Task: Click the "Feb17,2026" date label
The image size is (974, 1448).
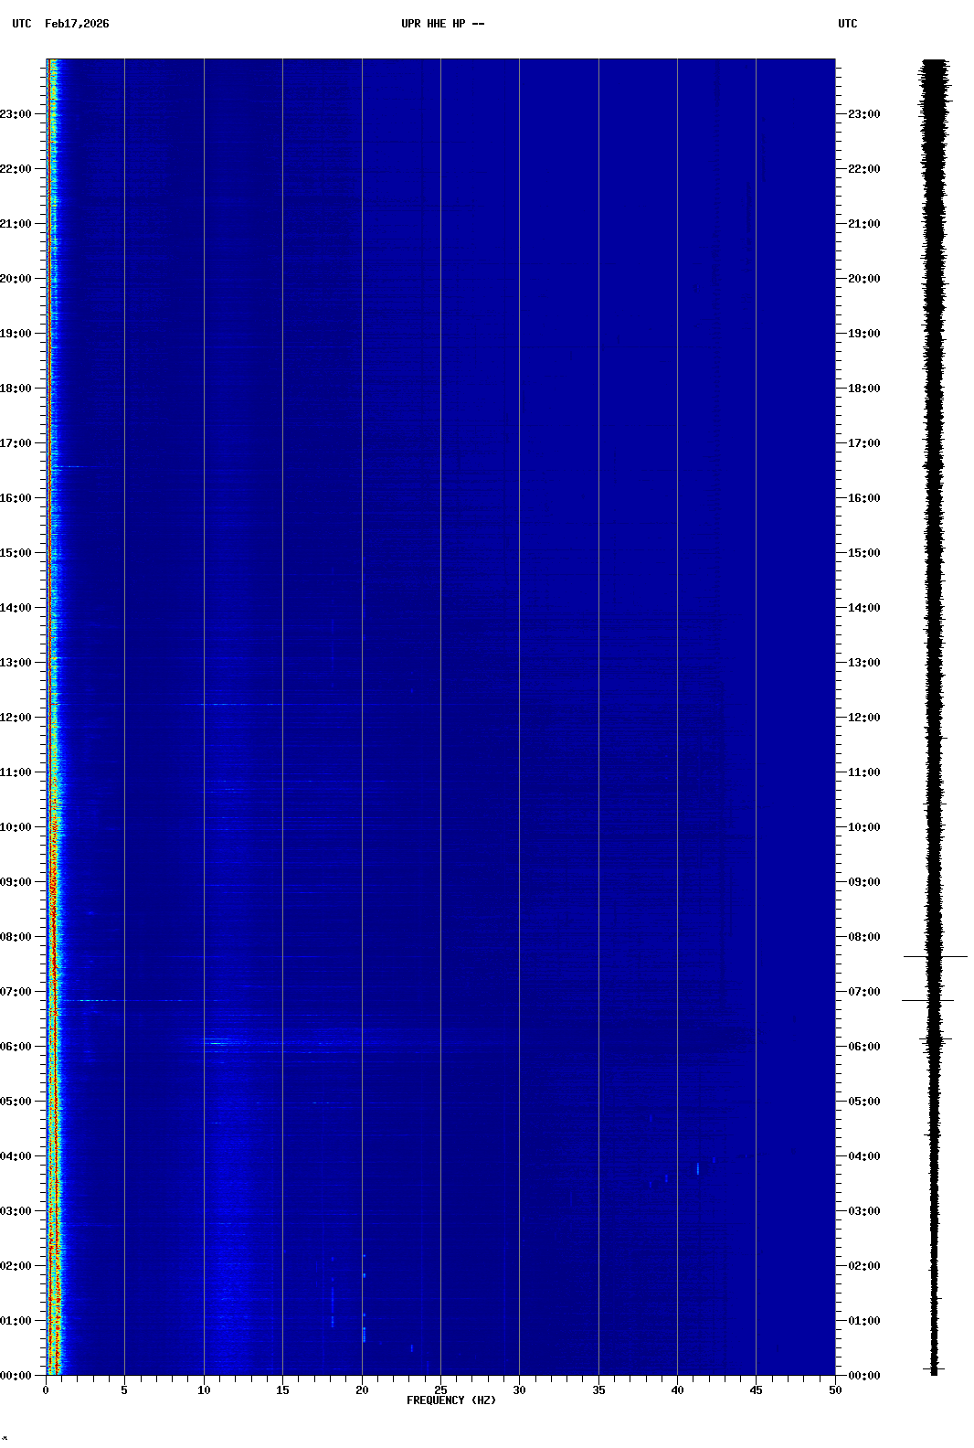Action: (x=77, y=24)
